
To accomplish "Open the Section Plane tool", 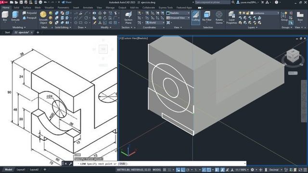I will tap(128, 18).
